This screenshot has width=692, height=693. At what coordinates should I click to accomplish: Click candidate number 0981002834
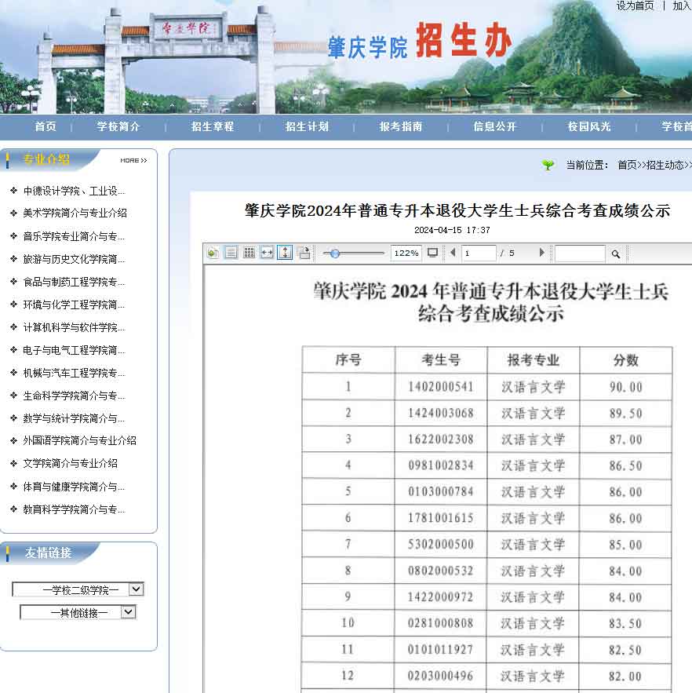click(x=441, y=465)
